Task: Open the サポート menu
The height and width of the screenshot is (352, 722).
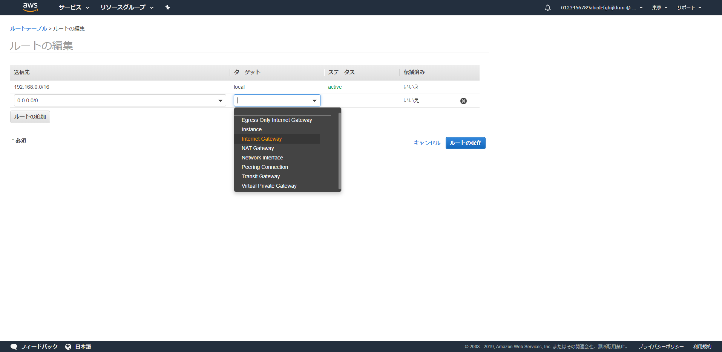Action: pos(689,8)
